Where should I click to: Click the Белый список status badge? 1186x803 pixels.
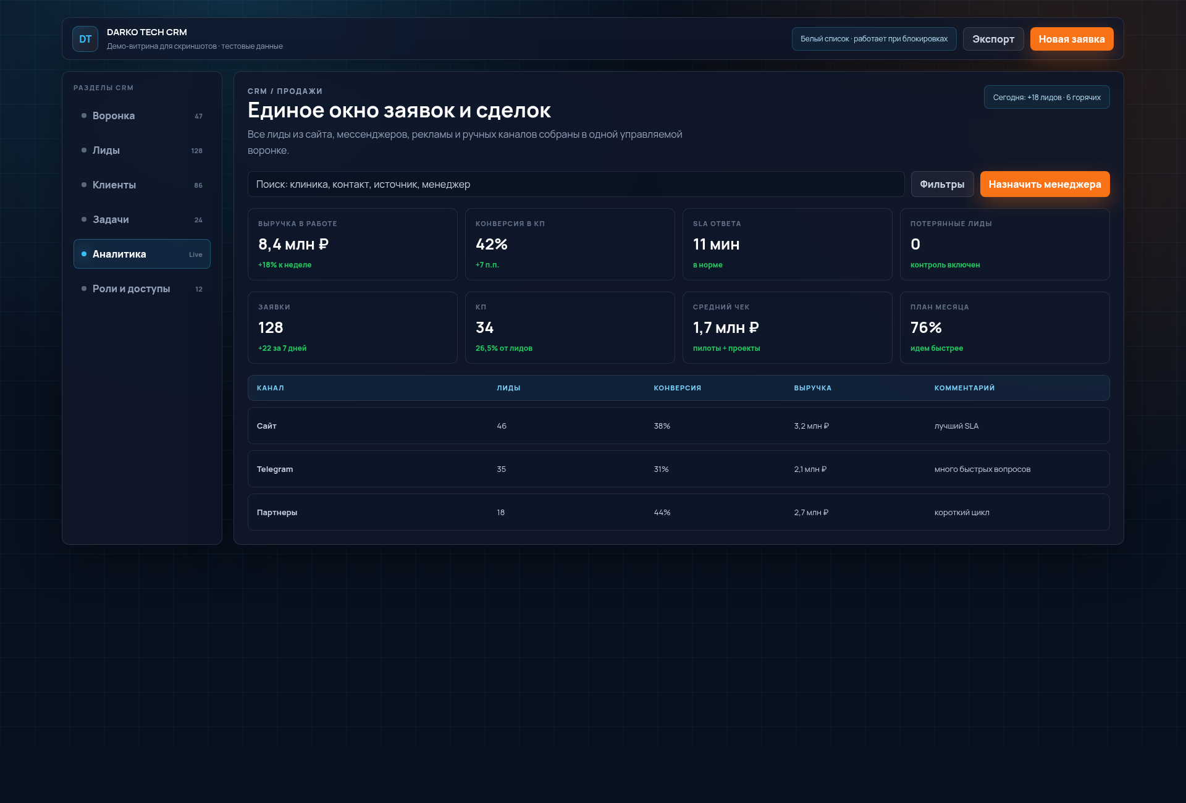(874, 39)
